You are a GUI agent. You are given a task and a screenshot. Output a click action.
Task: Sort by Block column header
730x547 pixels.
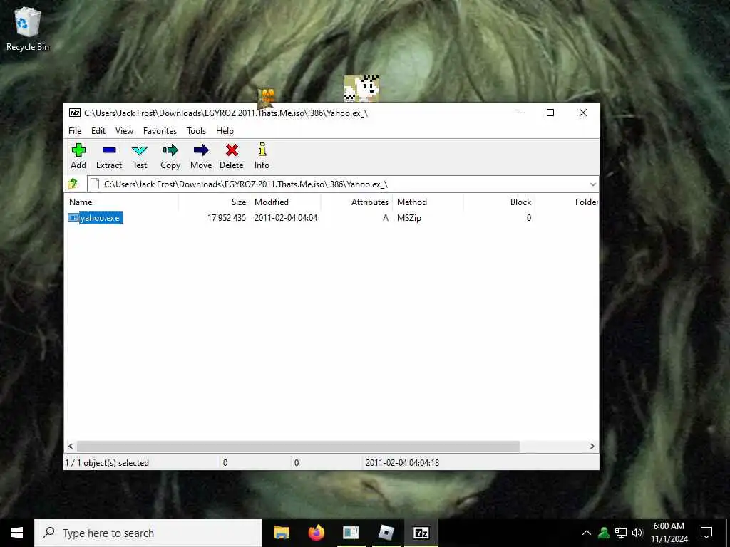(499, 202)
